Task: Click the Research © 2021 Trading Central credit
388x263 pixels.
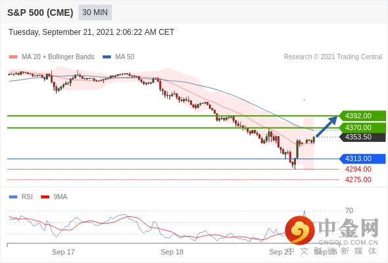Action: tap(333, 57)
